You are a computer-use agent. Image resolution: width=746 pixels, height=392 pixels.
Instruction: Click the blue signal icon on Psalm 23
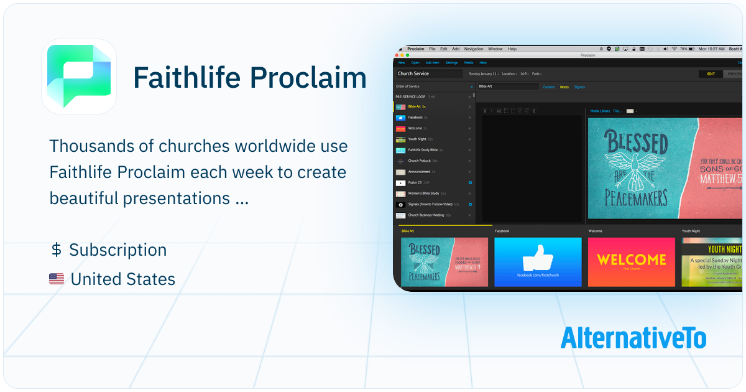[470, 182]
